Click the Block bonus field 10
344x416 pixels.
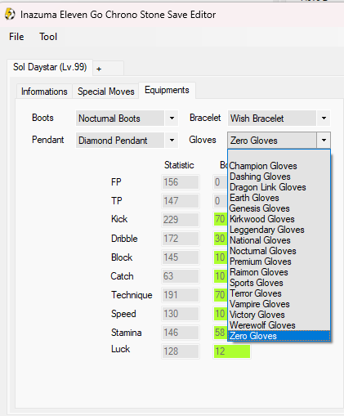pos(220,257)
